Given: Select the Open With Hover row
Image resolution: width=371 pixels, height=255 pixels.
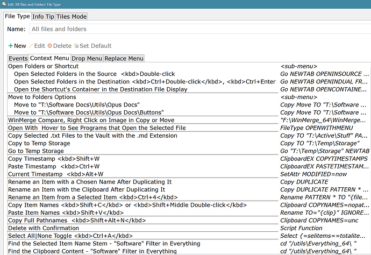Looking at the screenshot, I should pyautogui.click(x=189, y=128).
